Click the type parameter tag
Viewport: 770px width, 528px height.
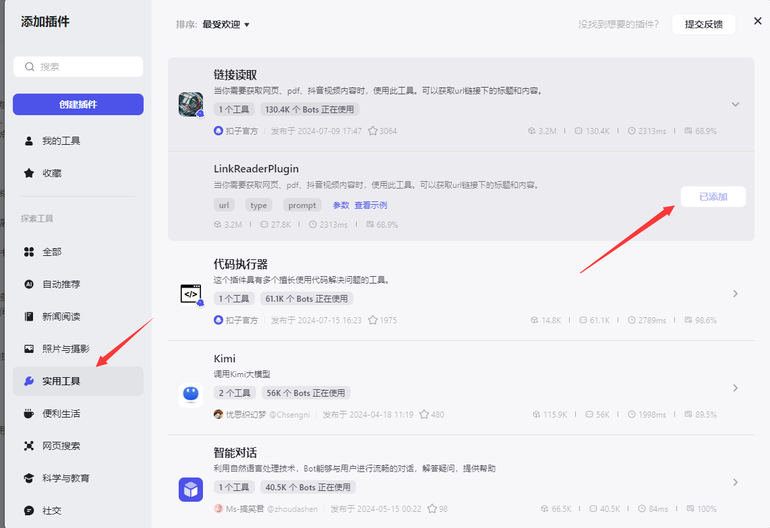tap(258, 205)
